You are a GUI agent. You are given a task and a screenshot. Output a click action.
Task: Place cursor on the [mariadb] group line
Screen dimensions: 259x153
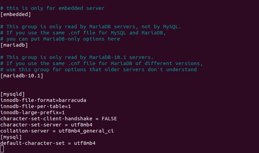14,45
